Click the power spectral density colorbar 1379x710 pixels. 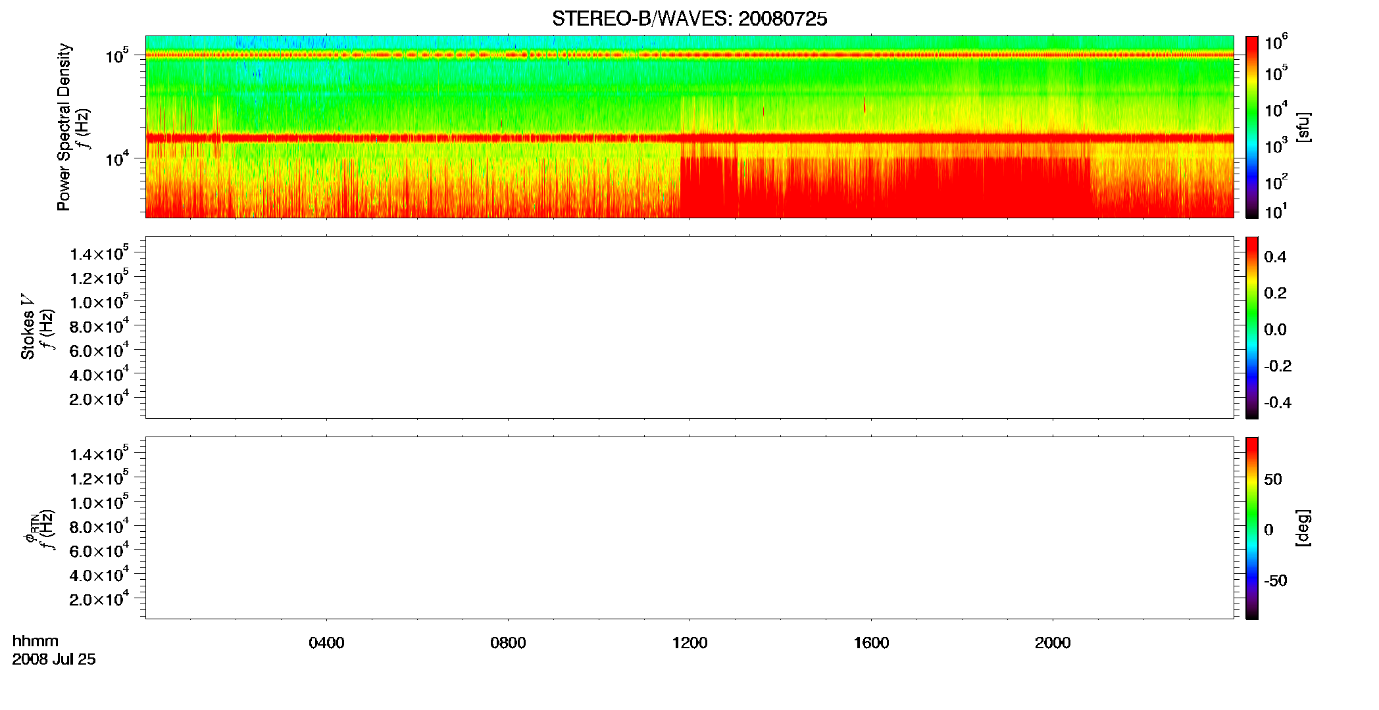(x=1252, y=127)
